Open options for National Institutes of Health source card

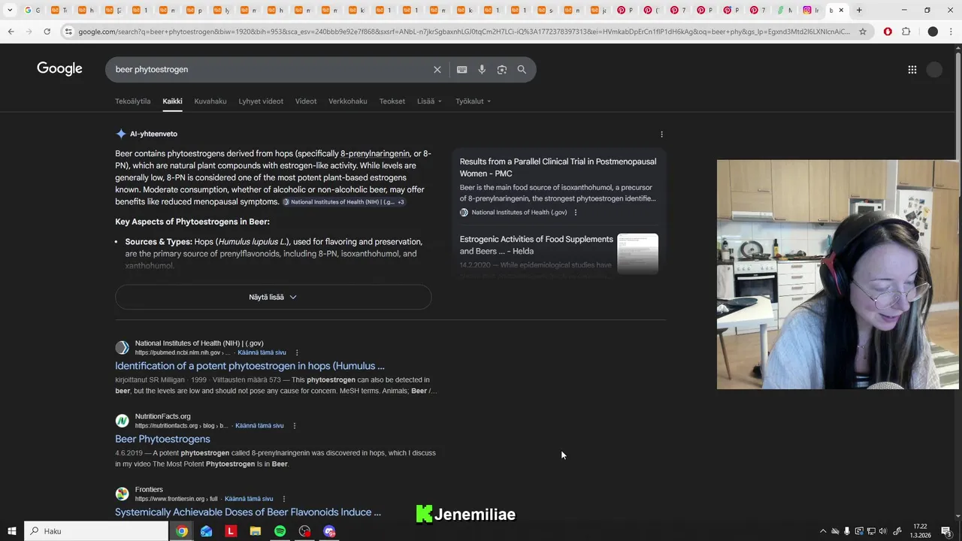coord(576,213)
